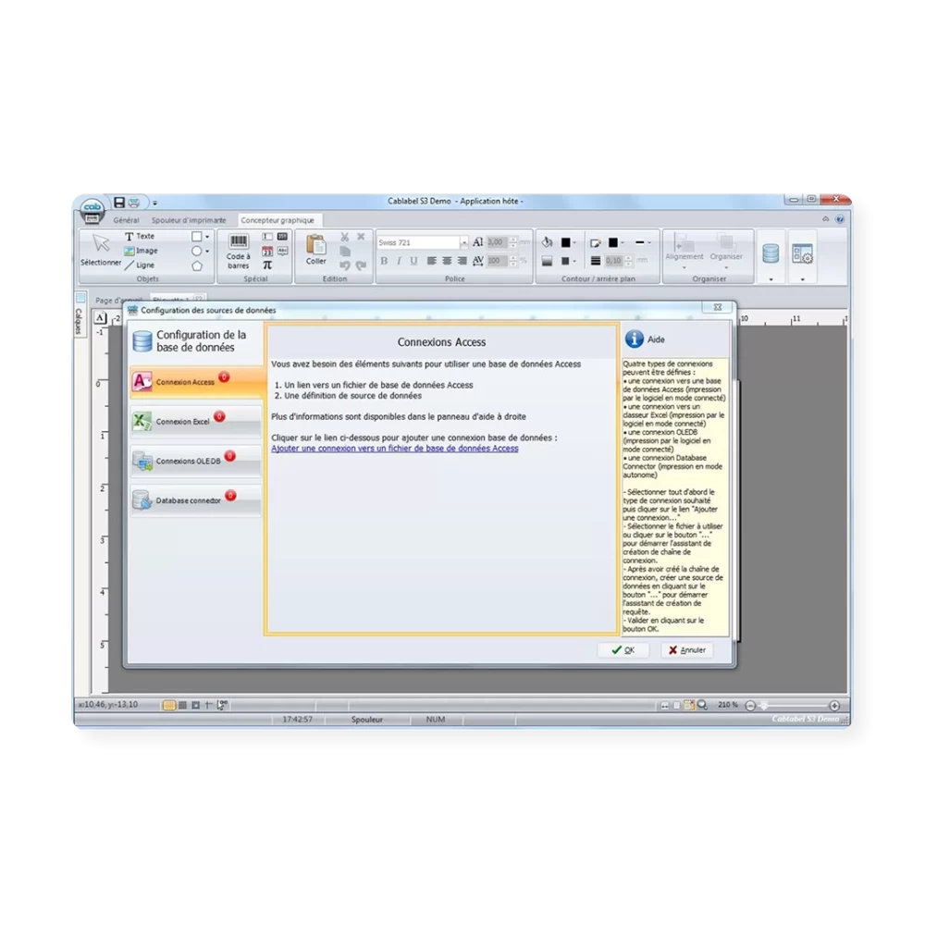925x925 pixels.
Task: Click the database icon in the ribbon
Action: 770,253
